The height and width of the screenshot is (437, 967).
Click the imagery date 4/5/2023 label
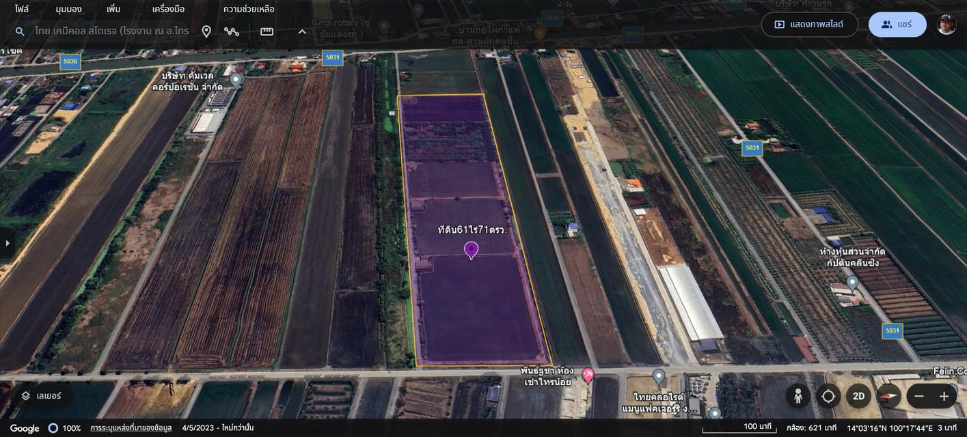pos(218,428)
